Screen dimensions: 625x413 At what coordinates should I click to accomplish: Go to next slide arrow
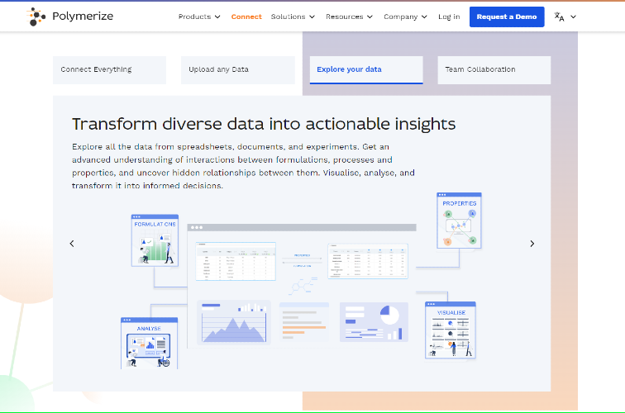coord(532,244)
